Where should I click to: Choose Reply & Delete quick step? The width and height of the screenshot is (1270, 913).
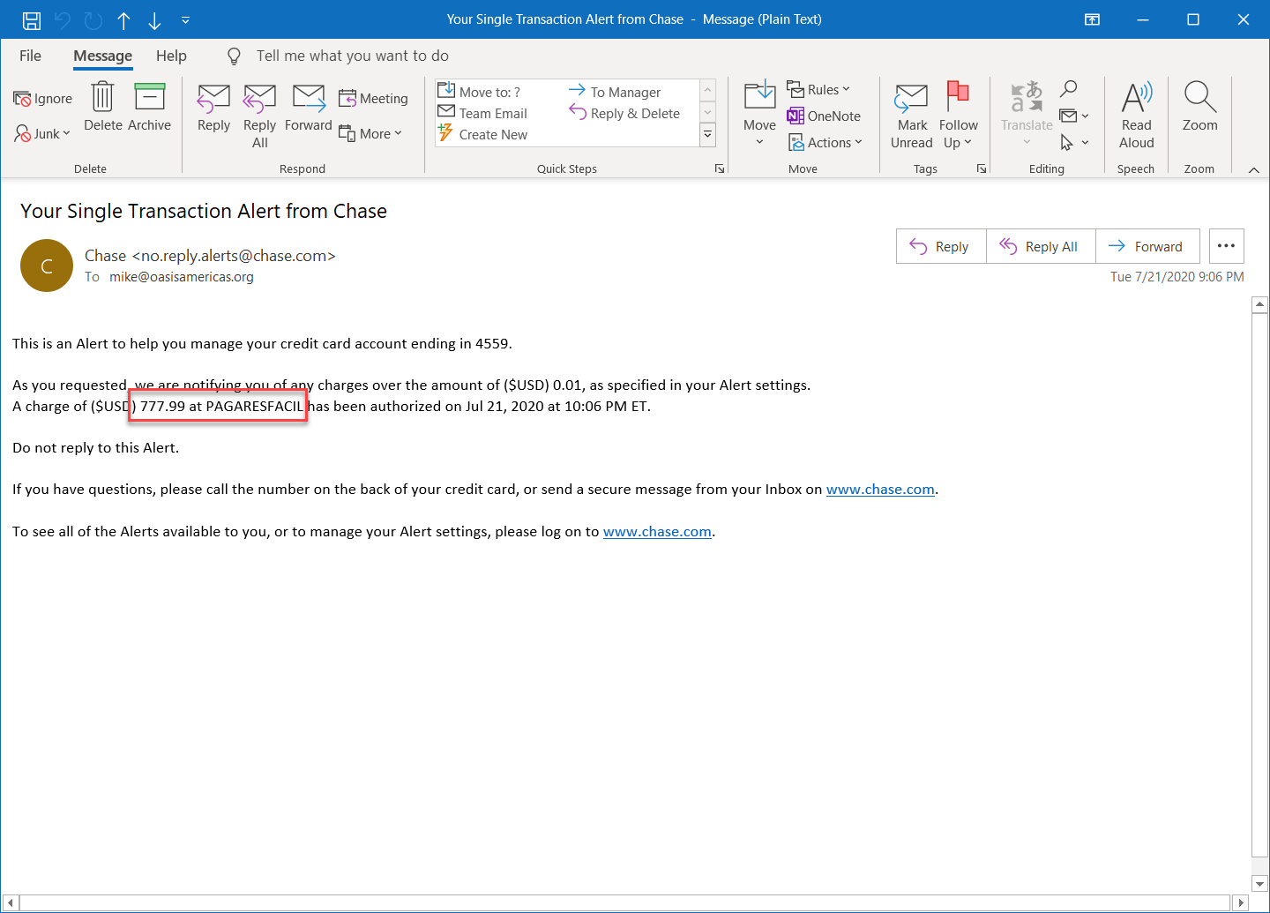click(x=624, y=113)
